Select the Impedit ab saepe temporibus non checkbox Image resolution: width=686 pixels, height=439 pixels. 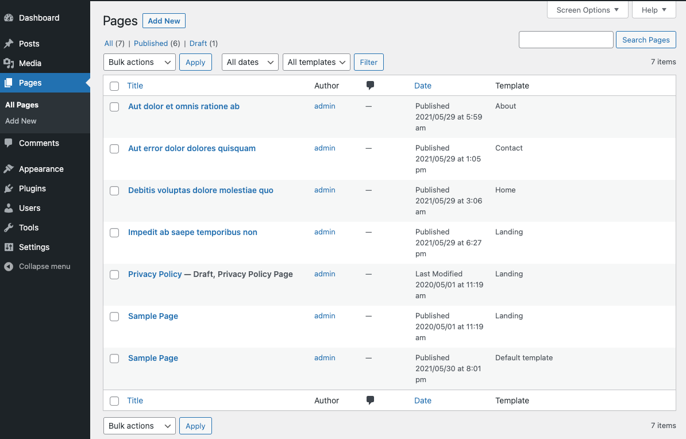[114, 233]
